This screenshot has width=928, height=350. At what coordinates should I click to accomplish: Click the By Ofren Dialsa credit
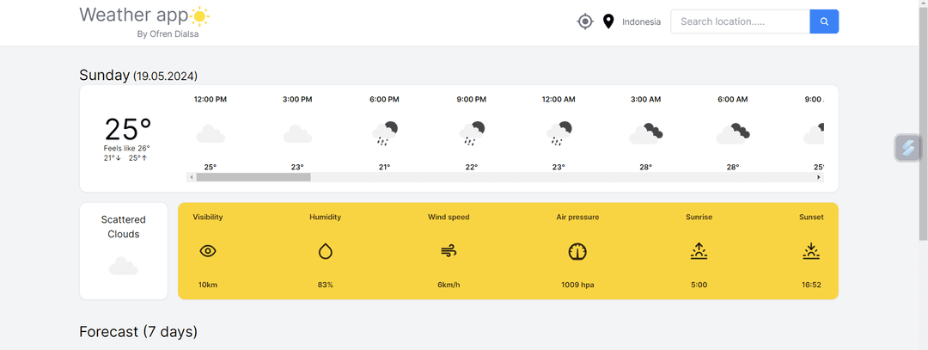[x=168, y=34]
